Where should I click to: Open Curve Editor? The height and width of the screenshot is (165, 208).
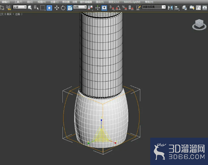(198, 8)
